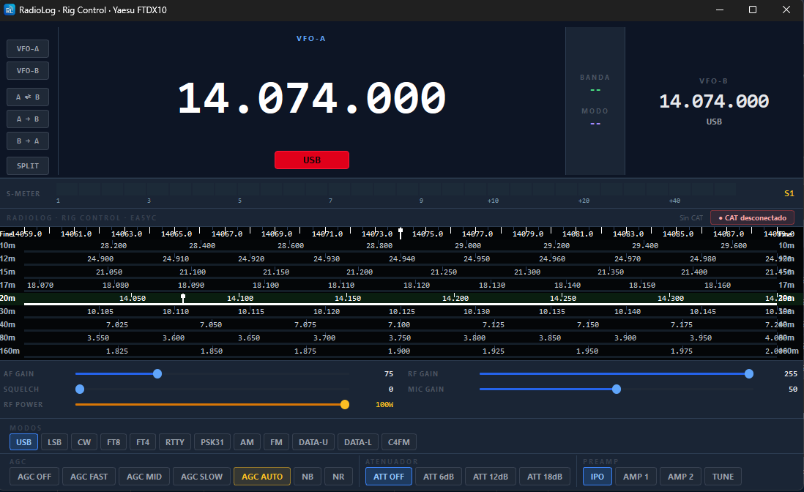This screenshot has width=804, height=492.
Task: Select the VFO-B button
Action: coord(28,71)
